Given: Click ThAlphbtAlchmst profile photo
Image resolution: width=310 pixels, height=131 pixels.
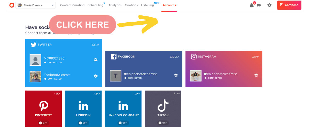Looking at the screenshot, I should [x=35, y=77].
